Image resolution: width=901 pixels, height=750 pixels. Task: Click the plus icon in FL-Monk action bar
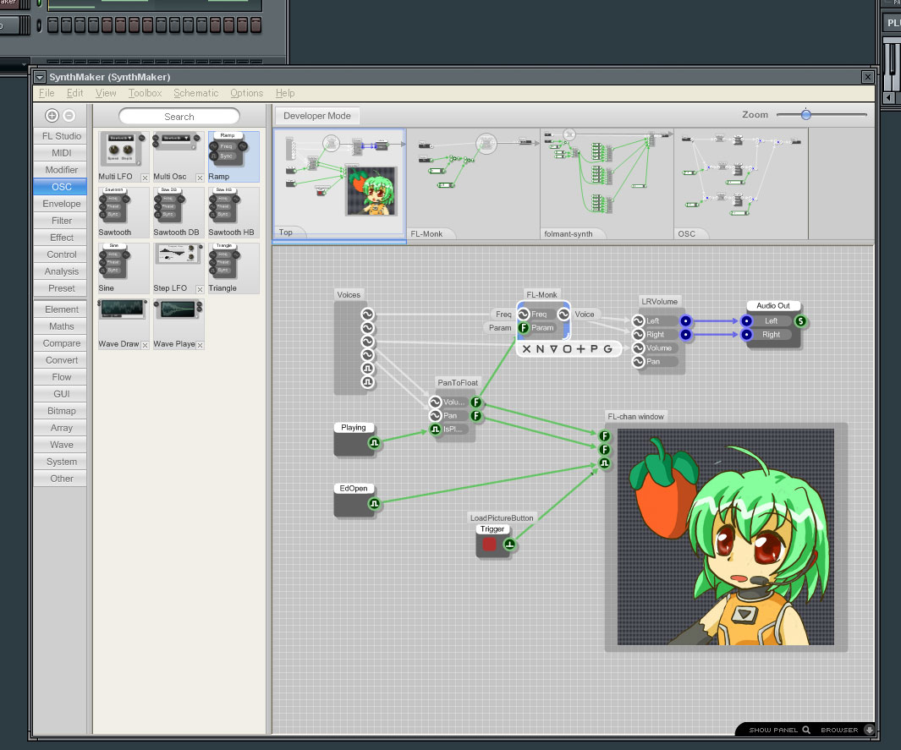tap(580, 348)
